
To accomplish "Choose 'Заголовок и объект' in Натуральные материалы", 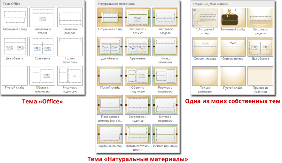I will pyautogui.click(x=137, y=18).
